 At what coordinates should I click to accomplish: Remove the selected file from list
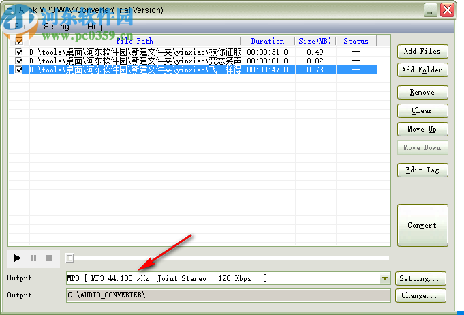[422, 92]
